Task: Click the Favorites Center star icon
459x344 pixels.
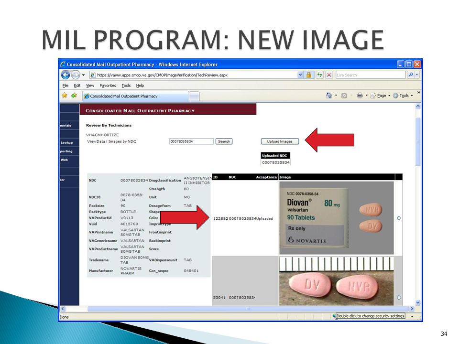Action: pos(65,96)
